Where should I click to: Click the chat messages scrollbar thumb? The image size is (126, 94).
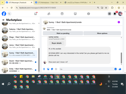121,58
